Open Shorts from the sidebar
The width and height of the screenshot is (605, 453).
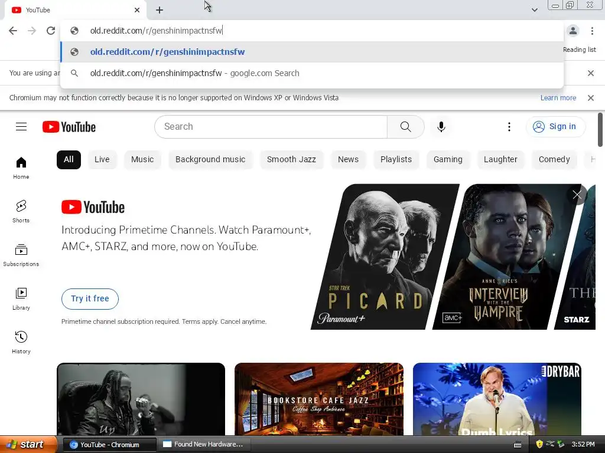[x=21, y=212]
